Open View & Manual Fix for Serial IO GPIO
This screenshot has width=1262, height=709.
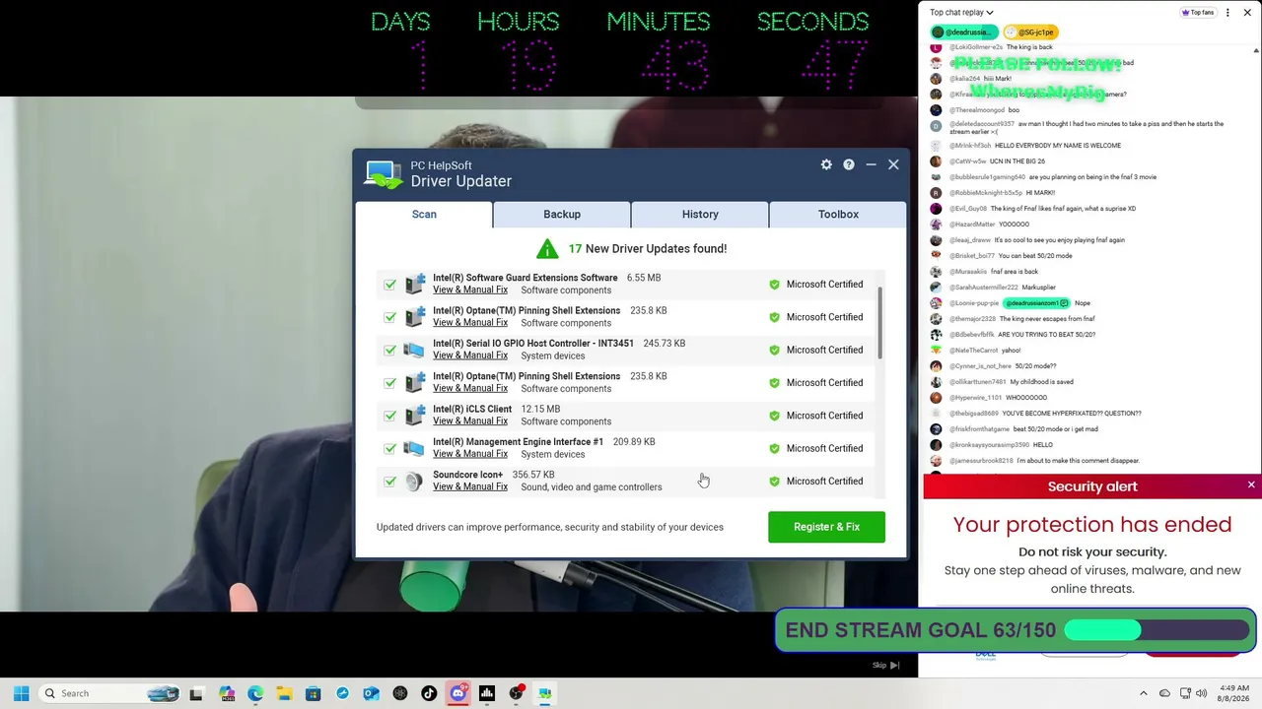[470, 355]
